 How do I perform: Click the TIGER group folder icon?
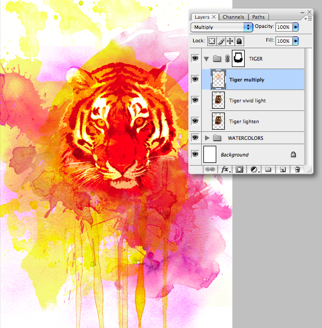point(217,58)
